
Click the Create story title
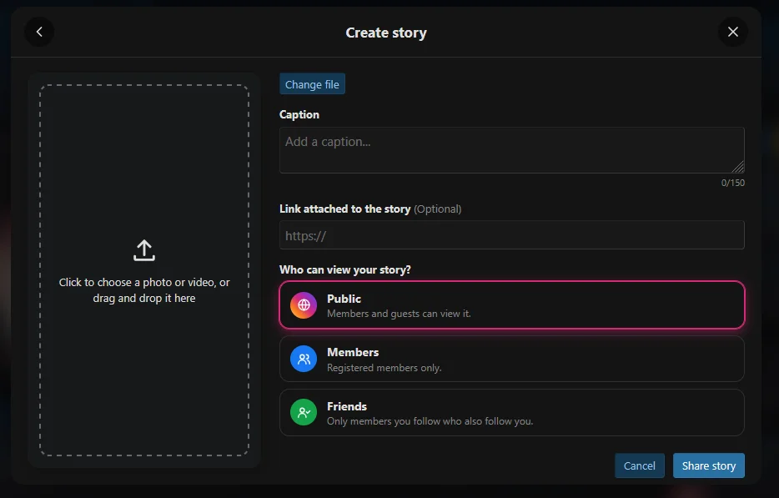[386, 33]
